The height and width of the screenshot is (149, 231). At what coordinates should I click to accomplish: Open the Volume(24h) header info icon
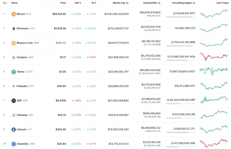coord(159,3)
